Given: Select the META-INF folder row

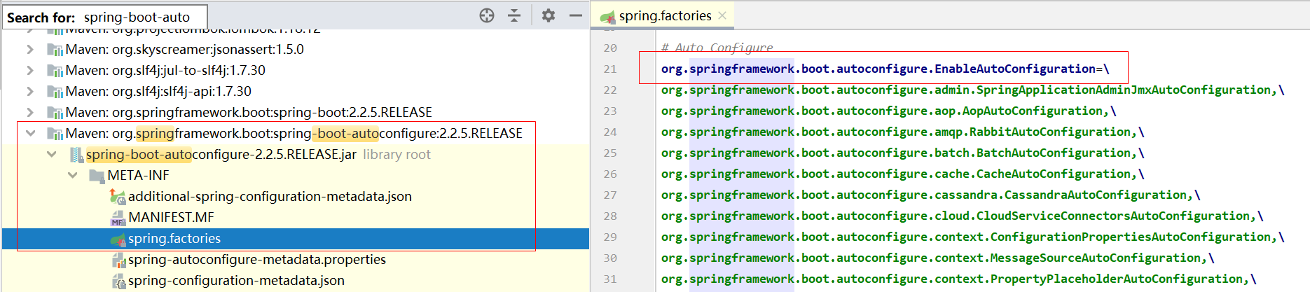Looking at the screenshot, I should pyautogui.click(x=296, y=175).
